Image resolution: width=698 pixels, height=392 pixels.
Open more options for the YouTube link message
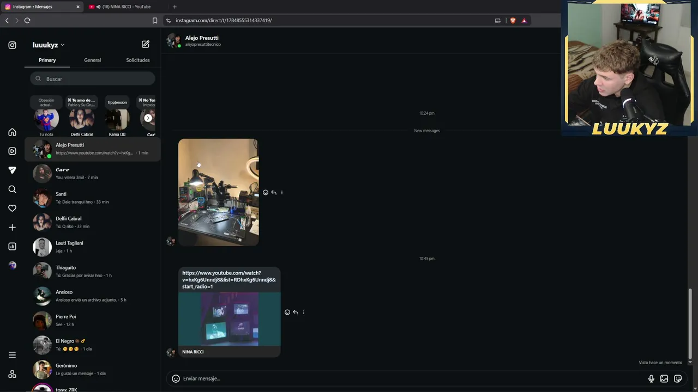(x=304, y=313)
